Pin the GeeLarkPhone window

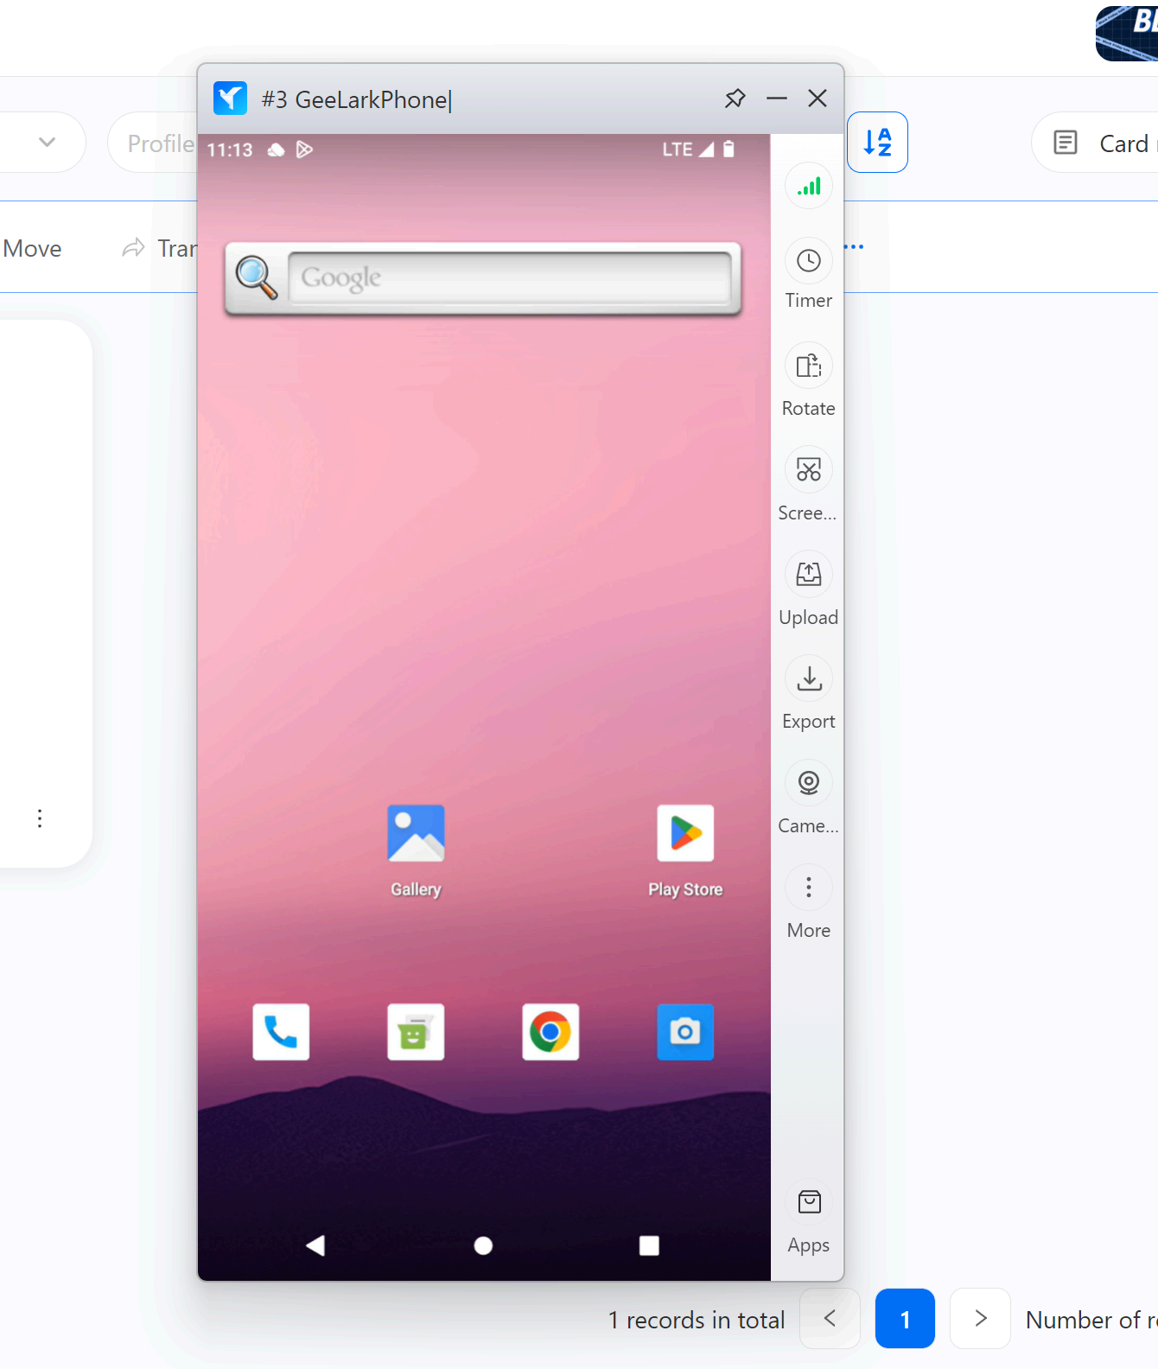pos(735,99)
